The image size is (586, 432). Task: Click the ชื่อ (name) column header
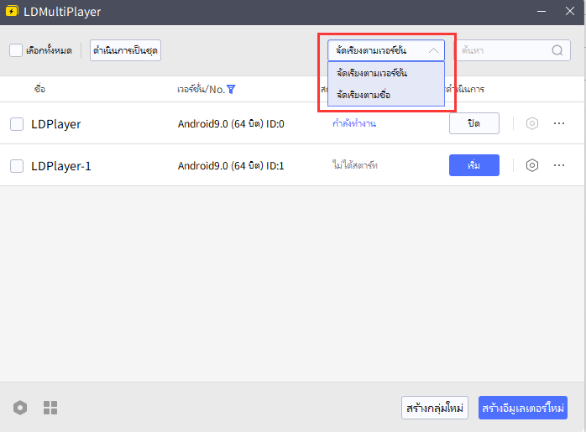point(39,89)
